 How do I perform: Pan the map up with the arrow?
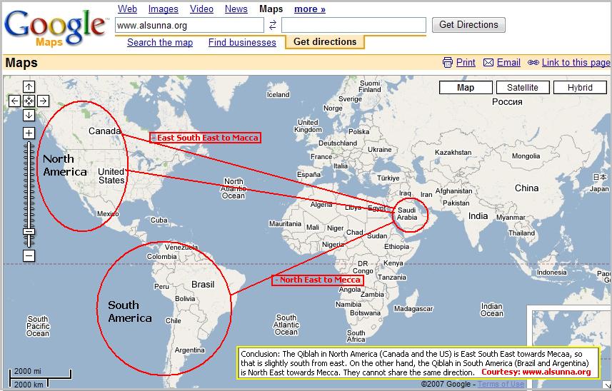[29, 86]
